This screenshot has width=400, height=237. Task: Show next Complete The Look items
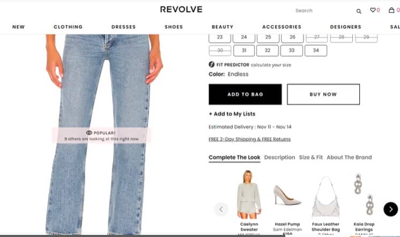coord(390,209)
